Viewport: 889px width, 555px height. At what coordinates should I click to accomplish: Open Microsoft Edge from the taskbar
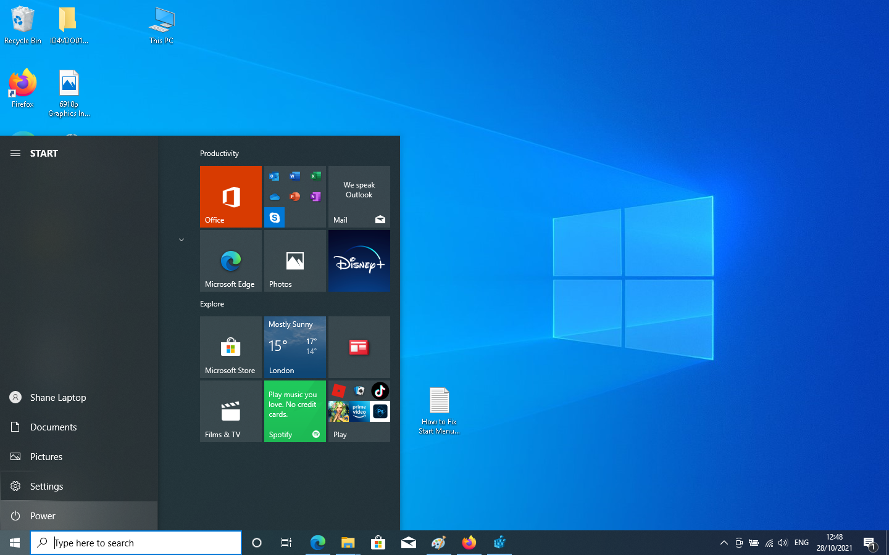[317, 543]
